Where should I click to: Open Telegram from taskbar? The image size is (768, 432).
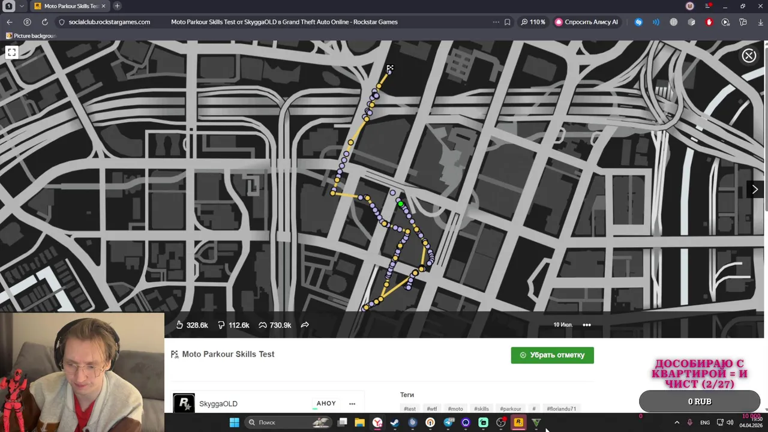(448, 422)
